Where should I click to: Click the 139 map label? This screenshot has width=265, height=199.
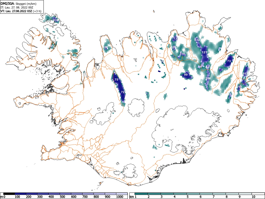pos(176,38)
